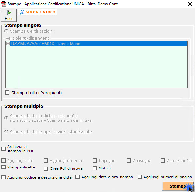Check Crea Pdf di prova

(x=46, y=168)
